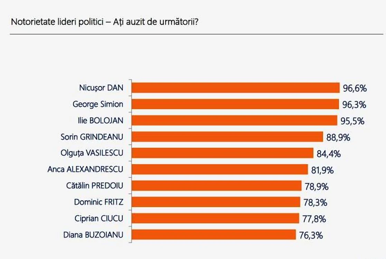Click the 88,9% value label
386x259 pixels.
pos(338,137)
